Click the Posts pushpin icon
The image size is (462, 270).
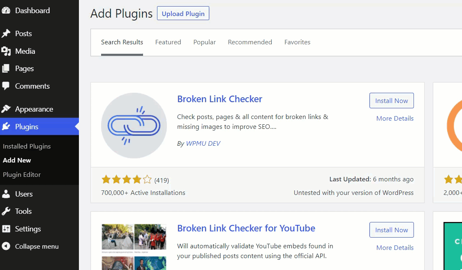(x=6, y=34)
